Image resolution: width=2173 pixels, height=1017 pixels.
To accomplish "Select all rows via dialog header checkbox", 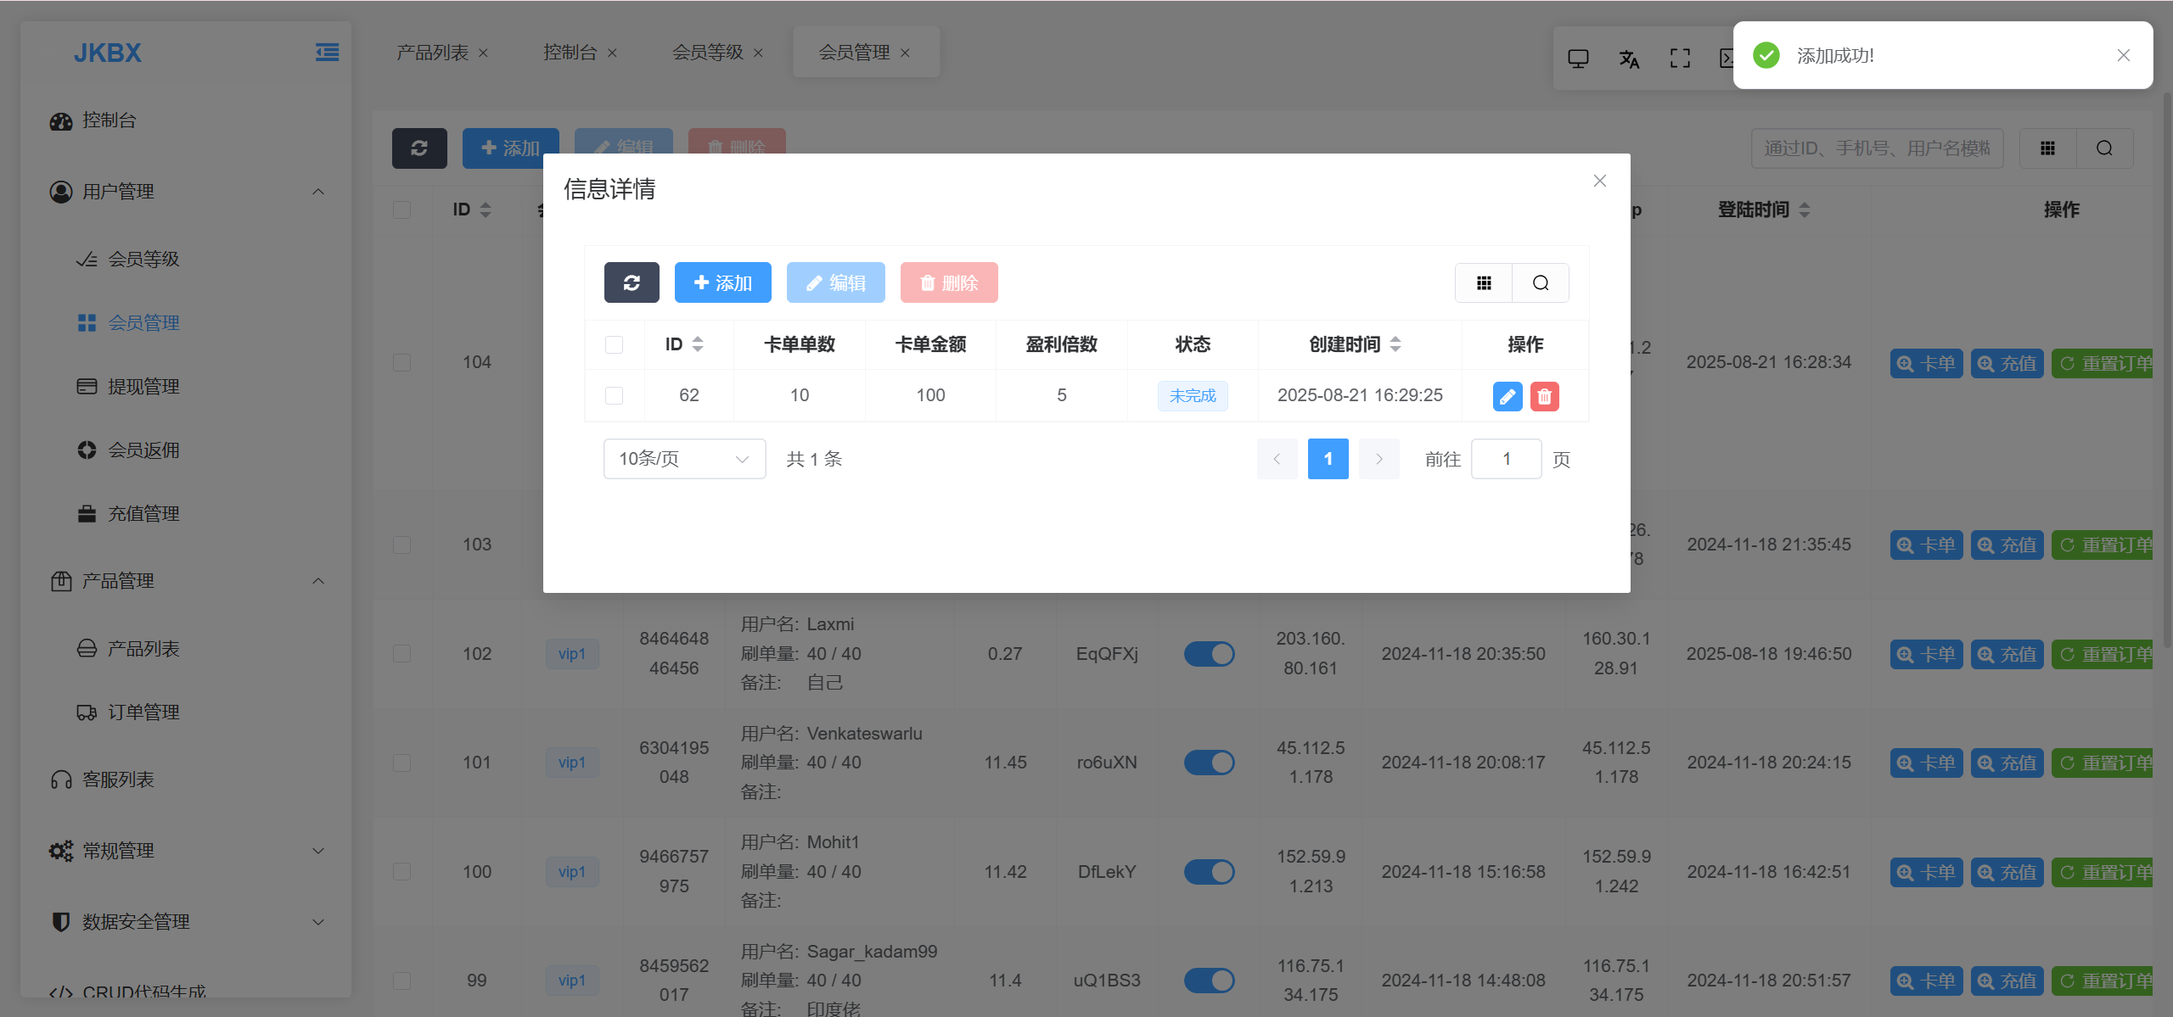I will (614, 344).
